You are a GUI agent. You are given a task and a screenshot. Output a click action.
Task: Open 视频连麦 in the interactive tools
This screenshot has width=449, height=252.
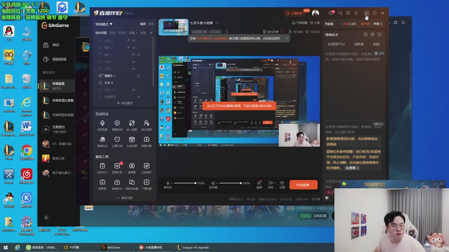click(102, 125)
